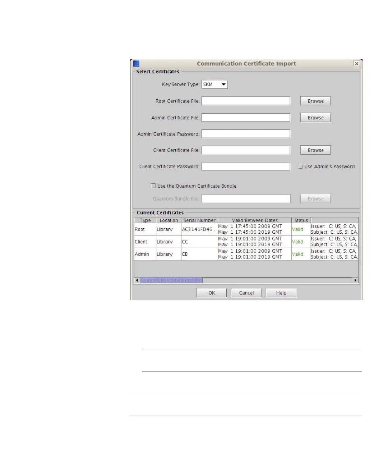This screenshot has width=388, height=466.
Task: Click the Status column header
Action: point(301,220)
